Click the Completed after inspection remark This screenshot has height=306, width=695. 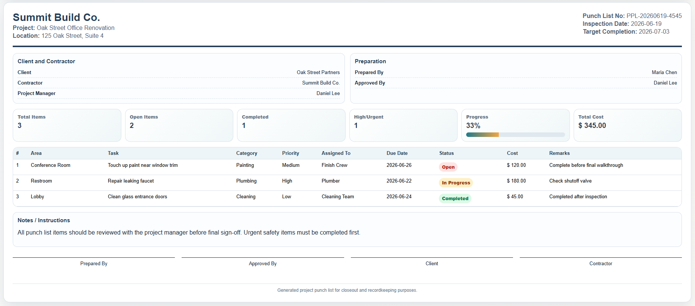(578, 197)
